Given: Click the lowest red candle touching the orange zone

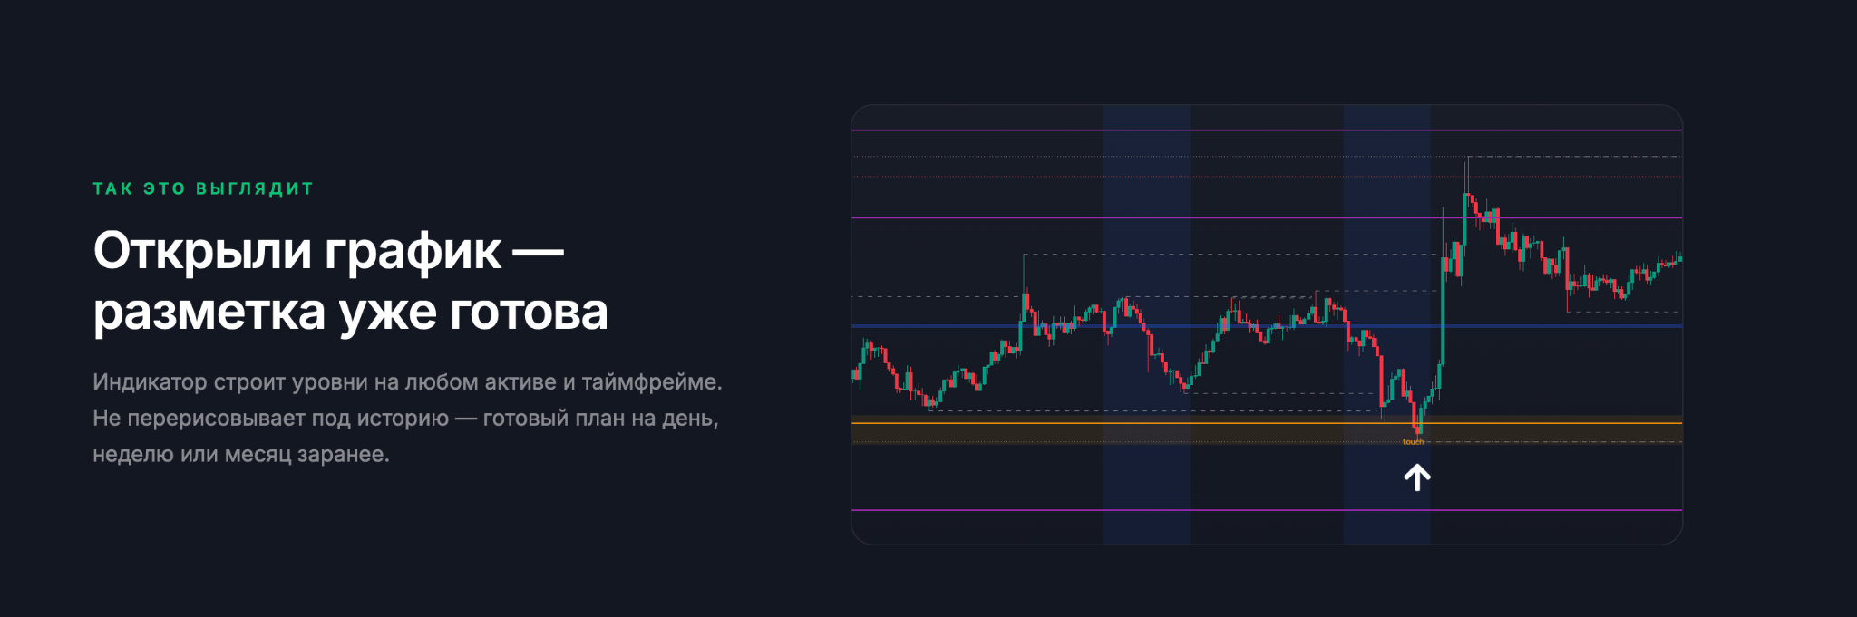Looking at the screenshot, I should click(1416, 417).
